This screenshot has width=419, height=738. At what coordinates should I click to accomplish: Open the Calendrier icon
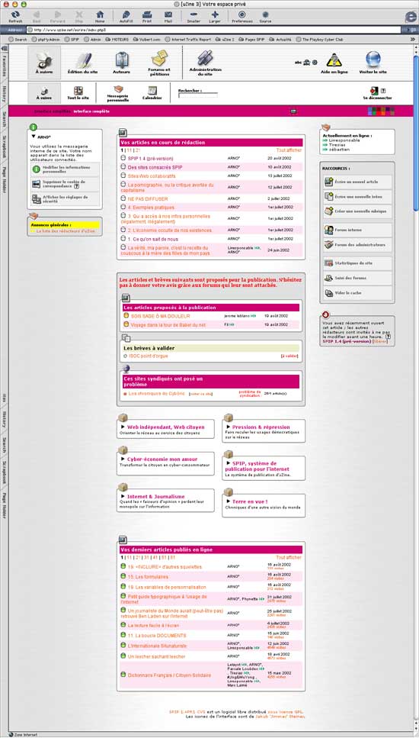(152, 93)
